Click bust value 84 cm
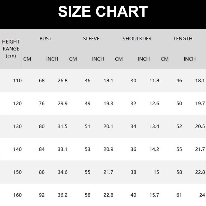 click(x=42, y=149)
